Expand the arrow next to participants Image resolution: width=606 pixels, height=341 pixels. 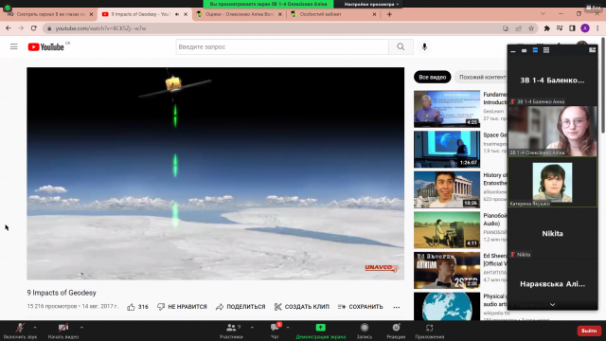252,328
